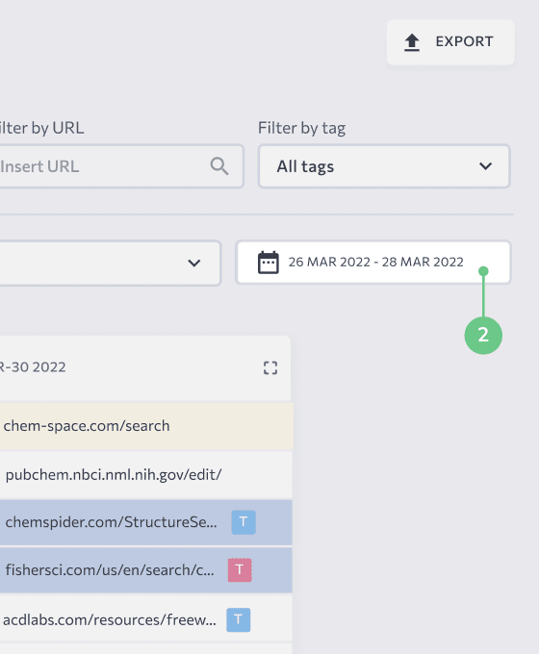Click the EXPORT upload arrow icon
The height and width of the screenshot is (654, 539).
(x=412, y=42)
